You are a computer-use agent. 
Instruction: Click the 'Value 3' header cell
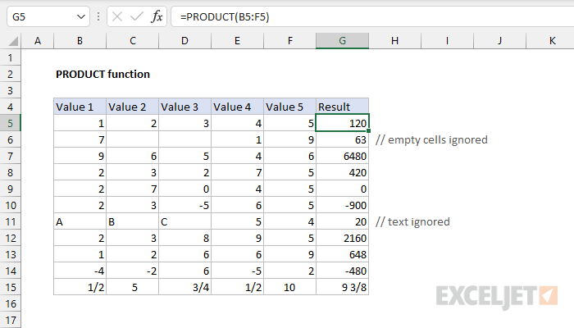tap(184, 107)
